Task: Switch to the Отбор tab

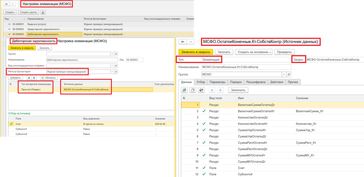Action: [200, 82]
